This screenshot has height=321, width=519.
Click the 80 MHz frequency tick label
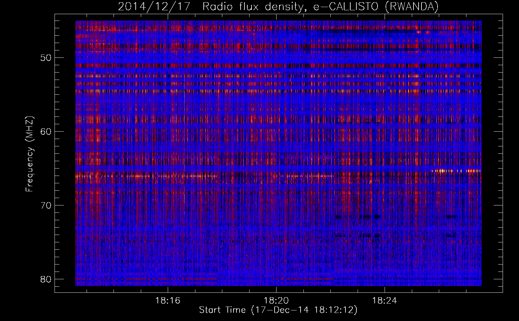click(46, 279)
